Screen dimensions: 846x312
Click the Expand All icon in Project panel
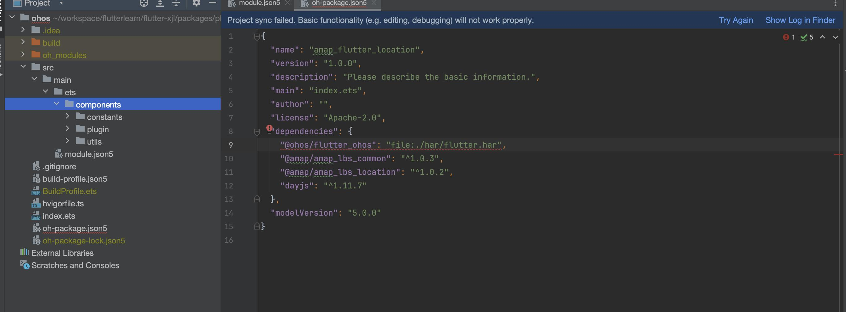click(x=160, y=3)
